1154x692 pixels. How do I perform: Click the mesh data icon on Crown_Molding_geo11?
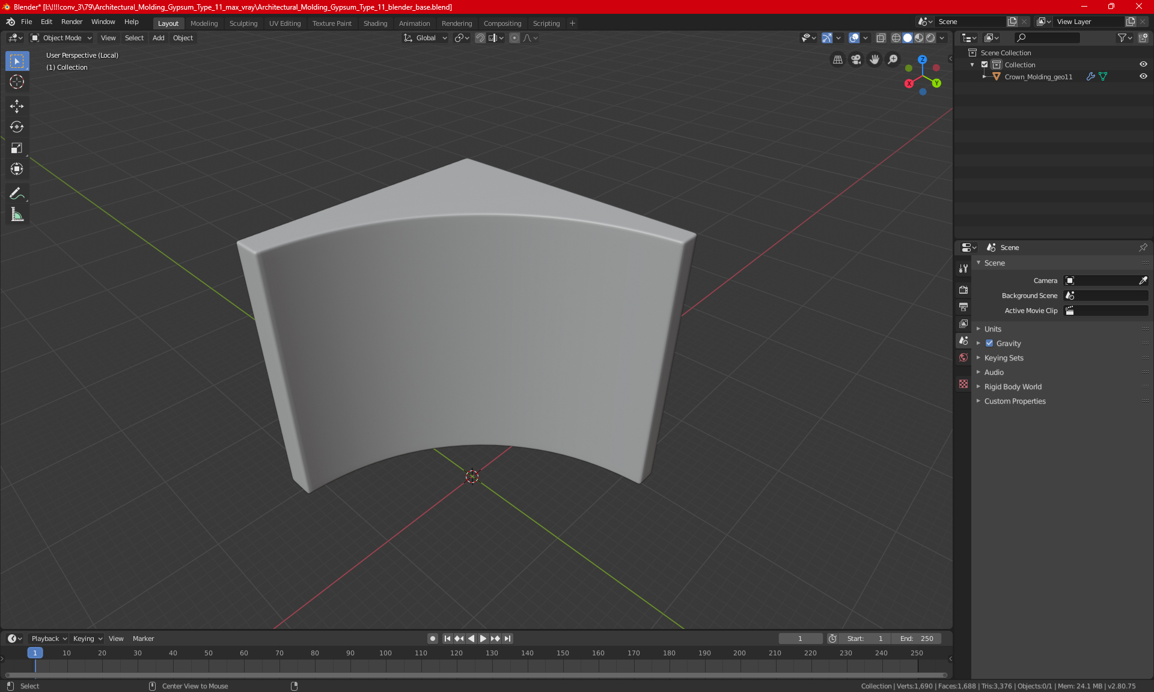point(1103,76)
